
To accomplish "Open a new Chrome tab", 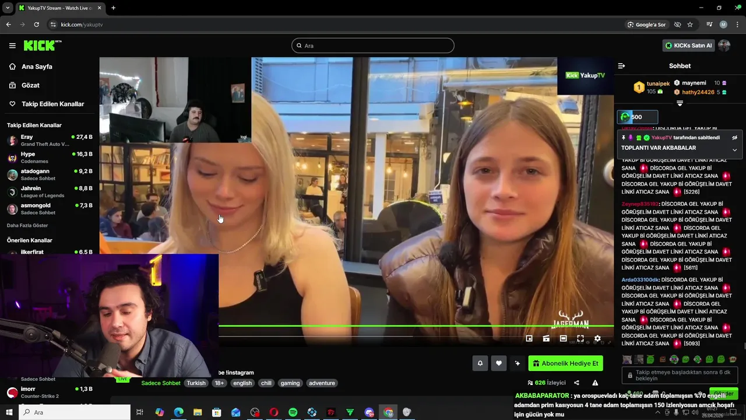I will (x=113, y=8).
